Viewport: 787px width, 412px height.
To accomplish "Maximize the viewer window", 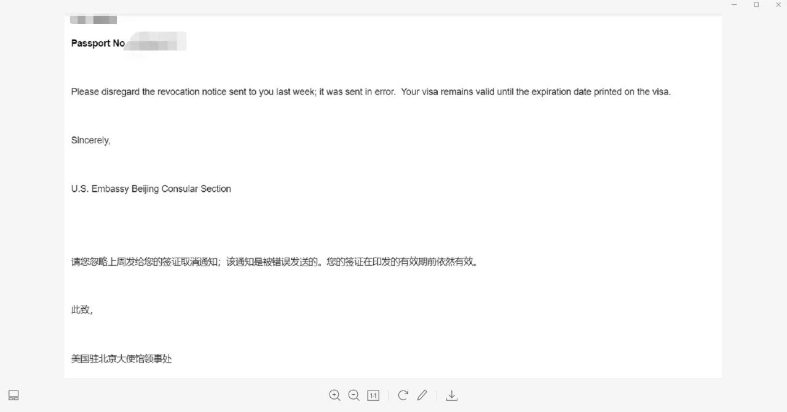I will click(756, 5).
